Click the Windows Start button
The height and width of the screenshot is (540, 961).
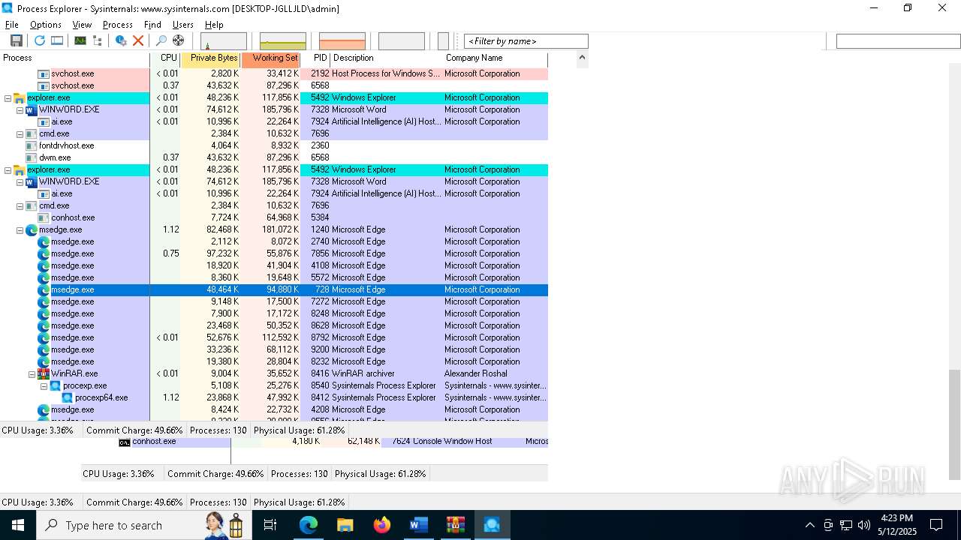[x=18, y=525]
